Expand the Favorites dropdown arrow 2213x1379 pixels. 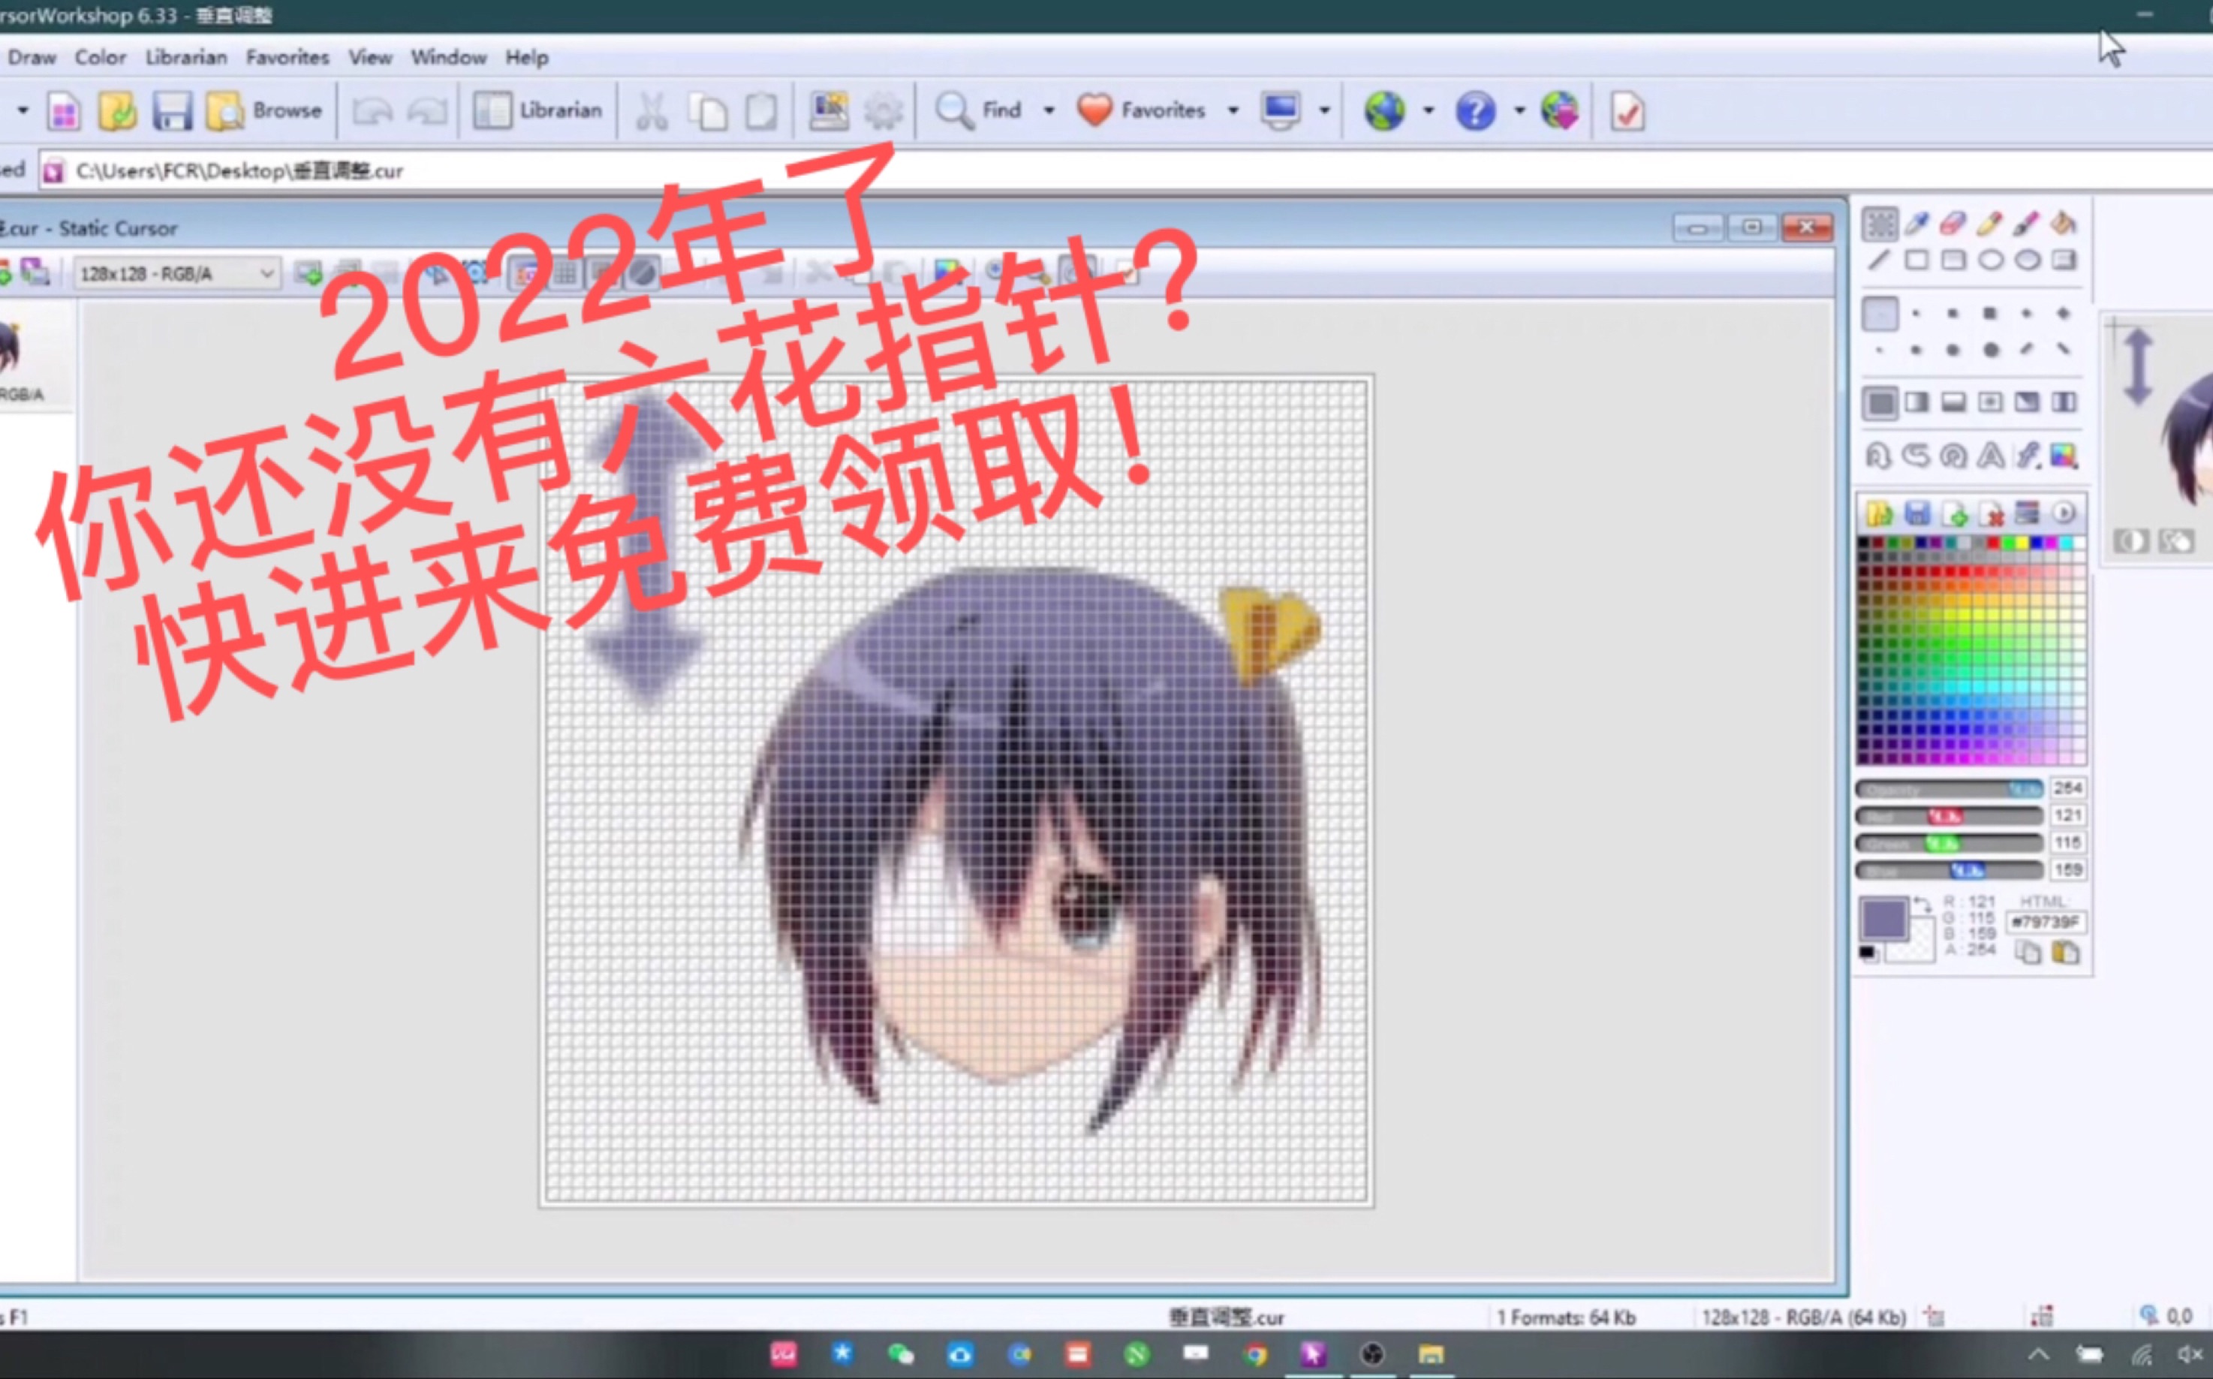pyautogui.click(x=1233, y=111)
